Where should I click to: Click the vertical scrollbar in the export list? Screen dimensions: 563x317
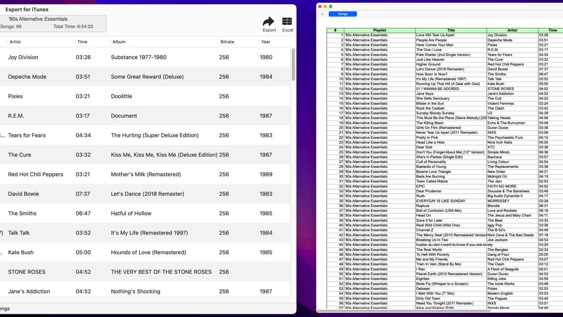[x=293, y=65]
